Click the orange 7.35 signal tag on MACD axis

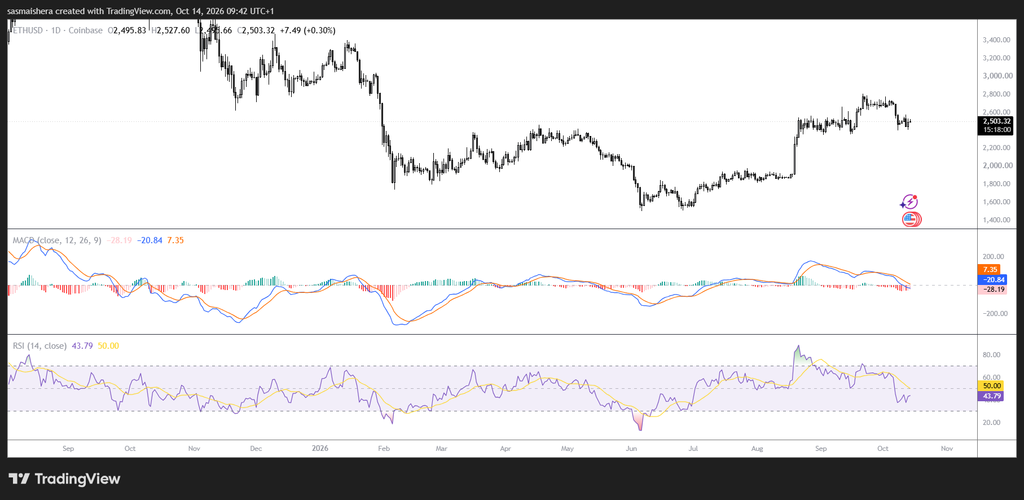pos(990,270)
